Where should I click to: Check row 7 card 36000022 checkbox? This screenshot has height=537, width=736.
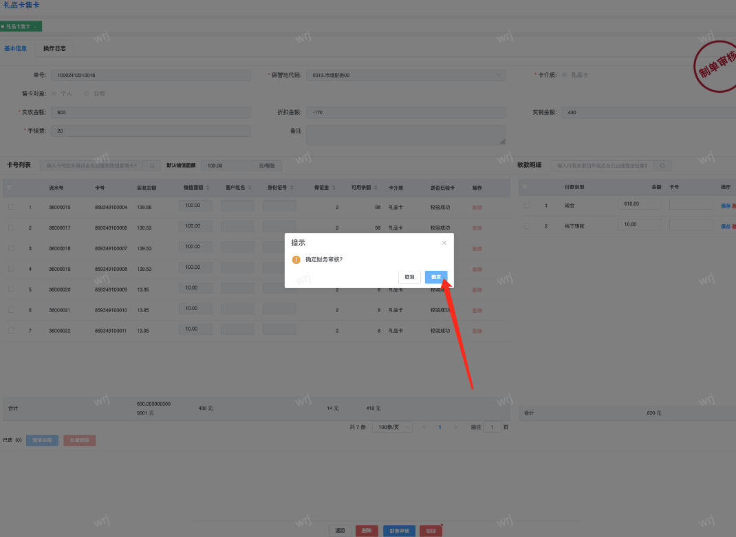[x=11, y=331]
